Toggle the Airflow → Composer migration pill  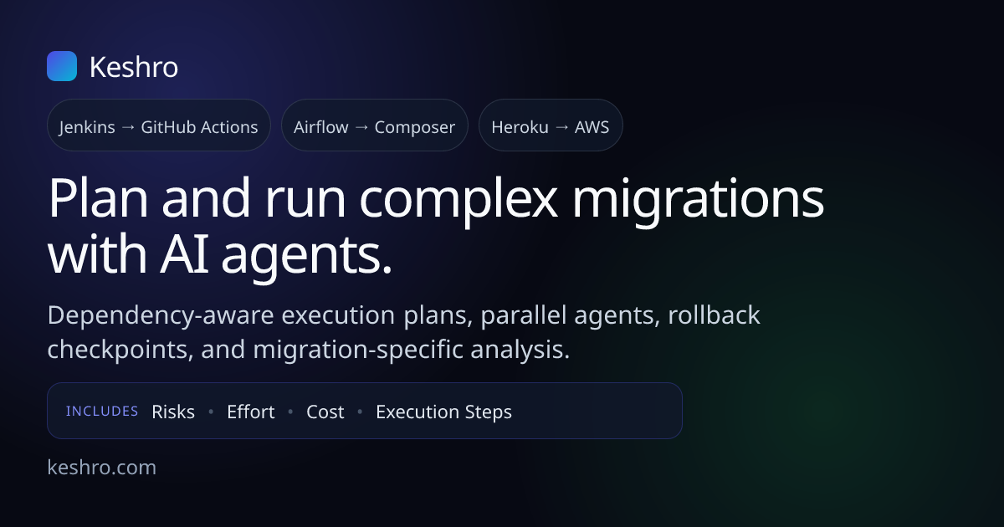(x=375, y=125)
